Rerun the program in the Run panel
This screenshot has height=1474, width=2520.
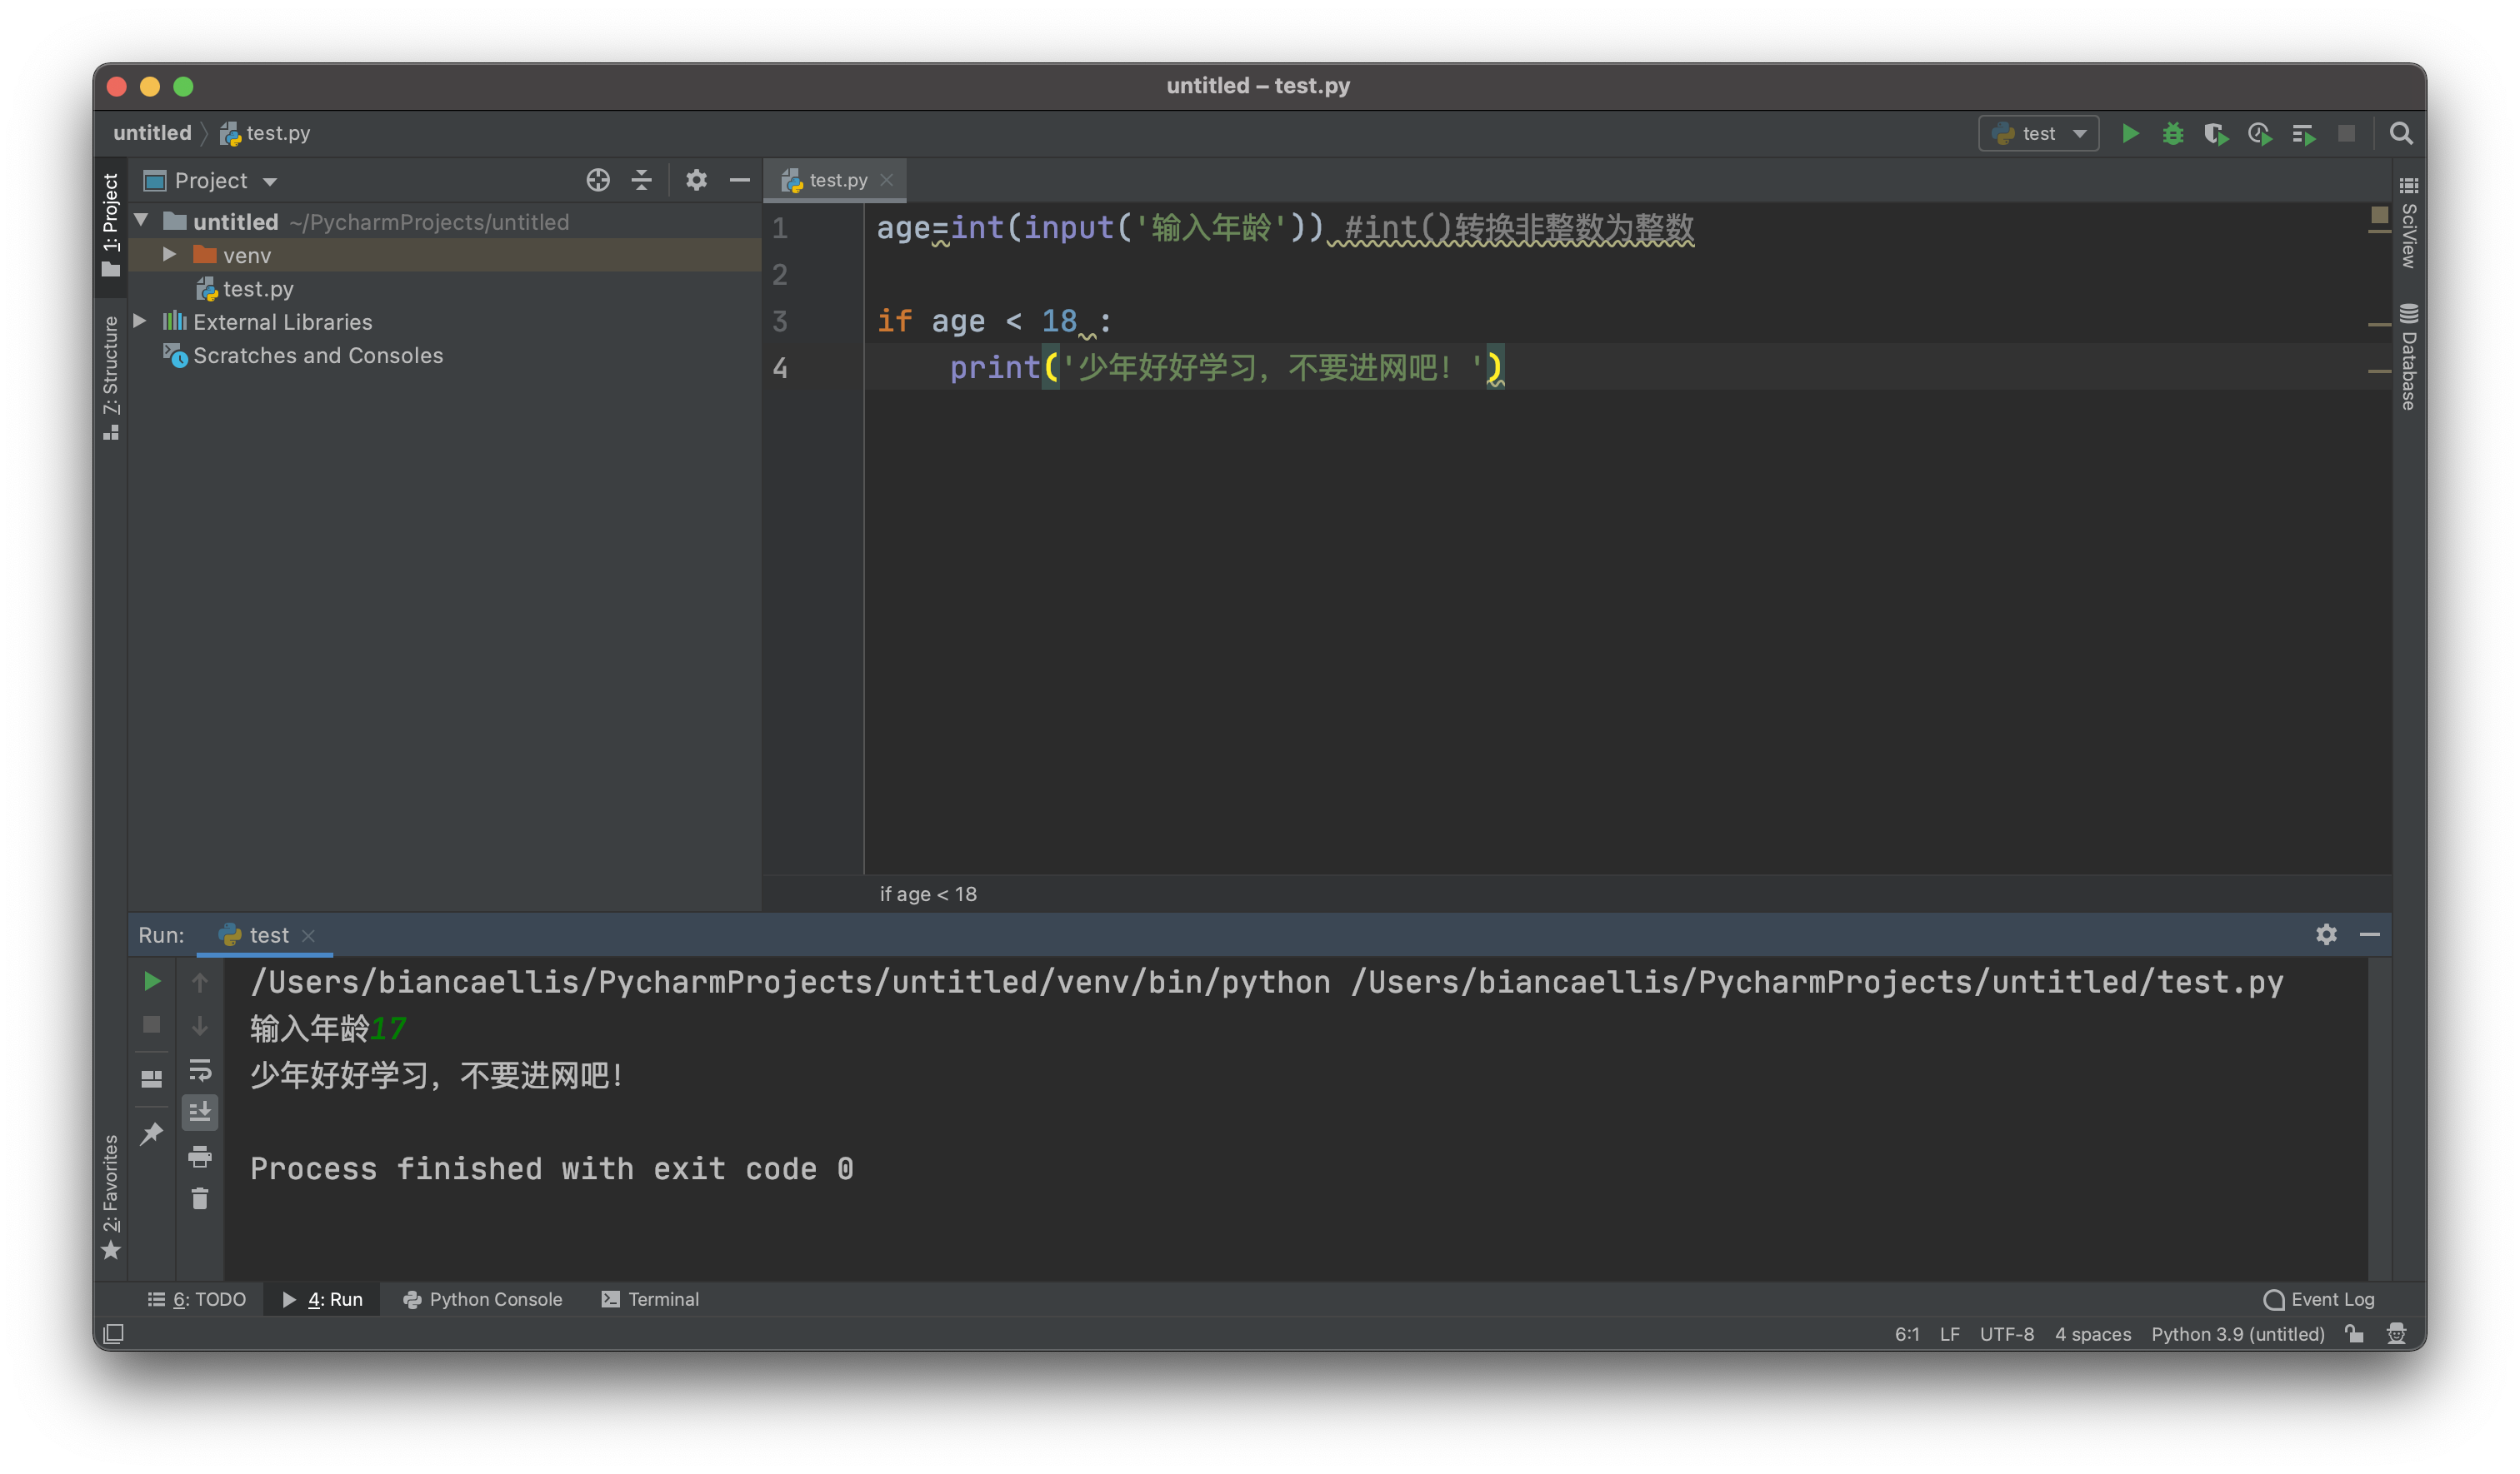coord(152,981)
